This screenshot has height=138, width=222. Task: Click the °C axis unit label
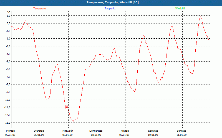point(9,12)
